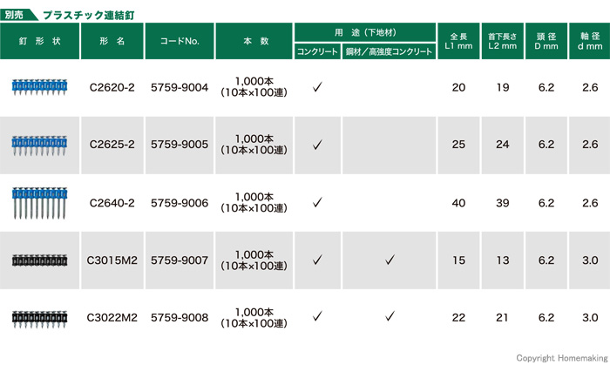Screen dimensions: 610x365
Task: Click the steel checkmark for C3015M2
Action: tap(389, 260)
